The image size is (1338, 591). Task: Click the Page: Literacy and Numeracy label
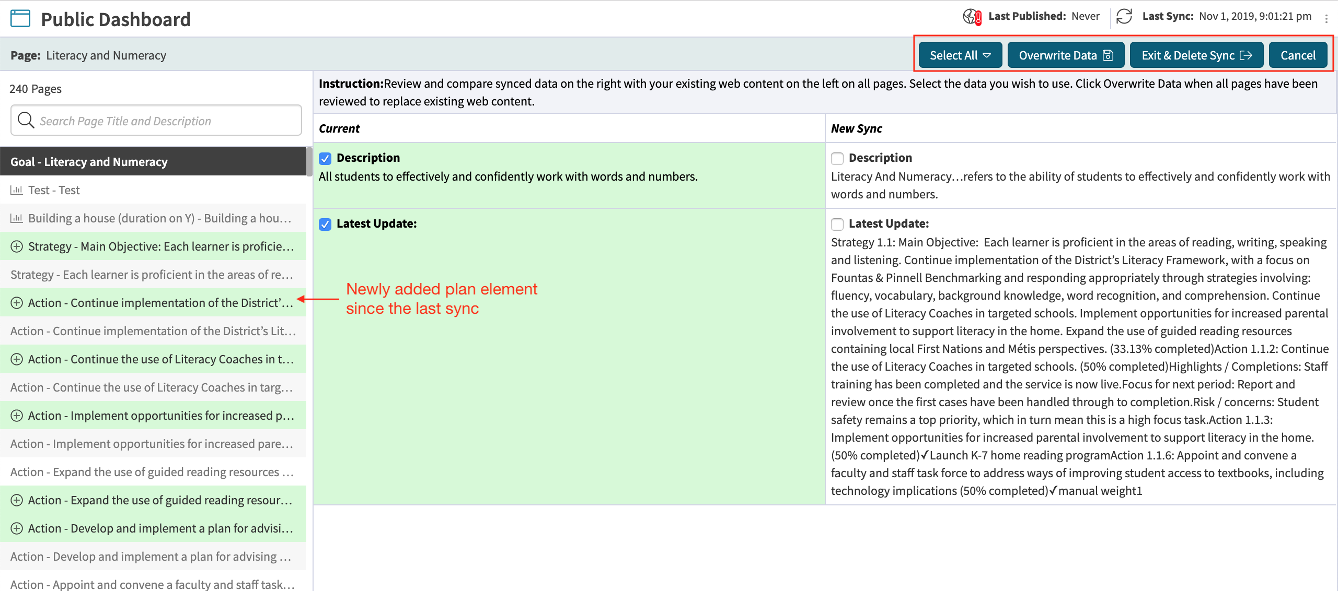point(88,55)
